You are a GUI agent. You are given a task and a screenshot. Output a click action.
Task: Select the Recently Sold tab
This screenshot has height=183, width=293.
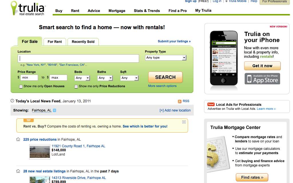coord(83,42)
